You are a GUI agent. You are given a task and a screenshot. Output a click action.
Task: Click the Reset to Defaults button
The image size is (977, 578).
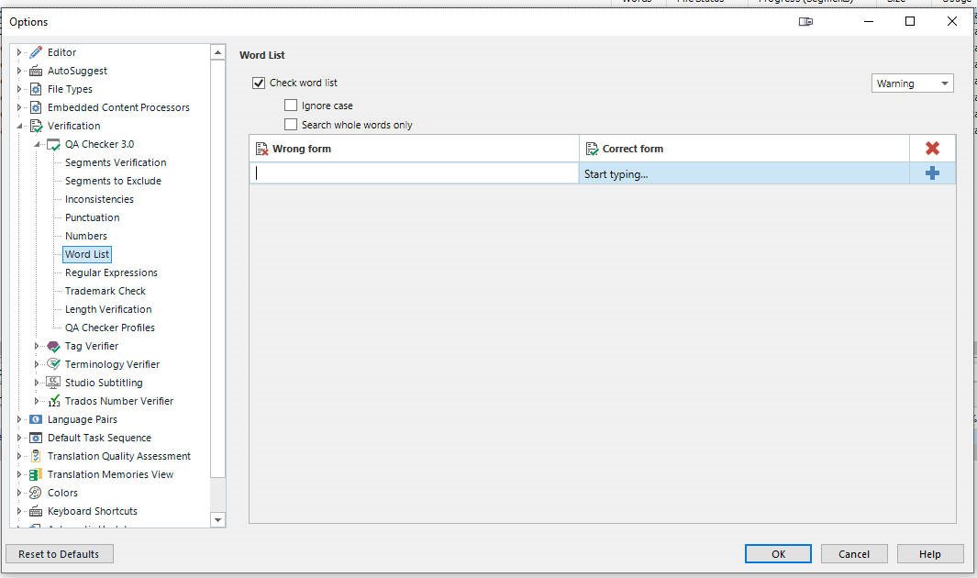click(59, 553)
